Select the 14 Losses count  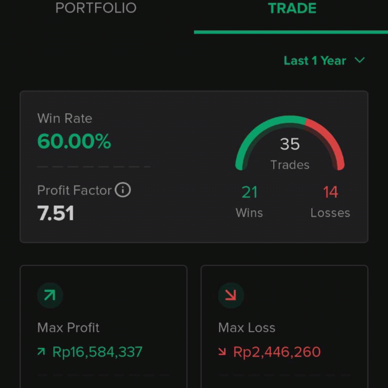pyautogui.click(x=330, y=193)
